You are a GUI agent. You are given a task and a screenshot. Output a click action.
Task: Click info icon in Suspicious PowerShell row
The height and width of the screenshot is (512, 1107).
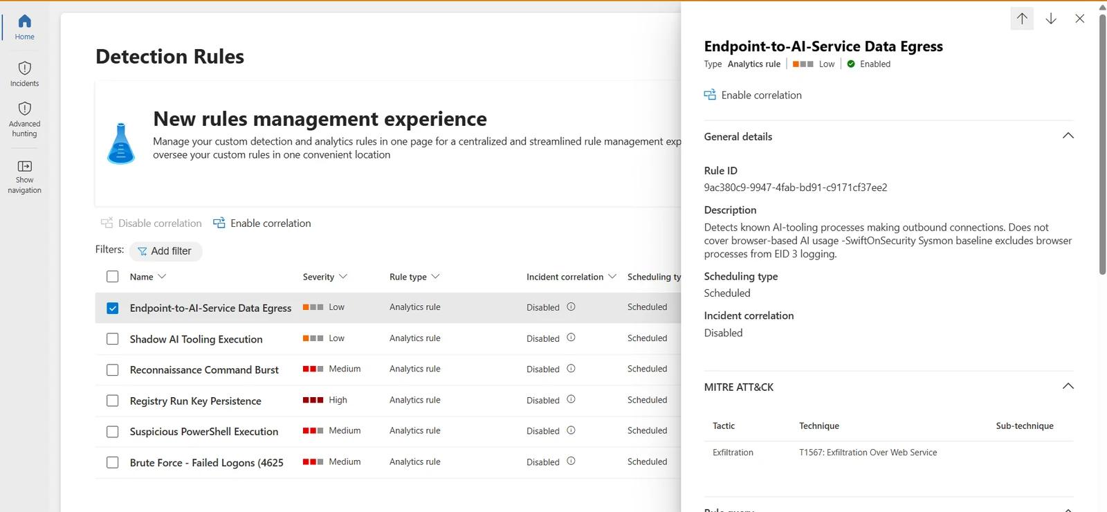pos(571,430)
